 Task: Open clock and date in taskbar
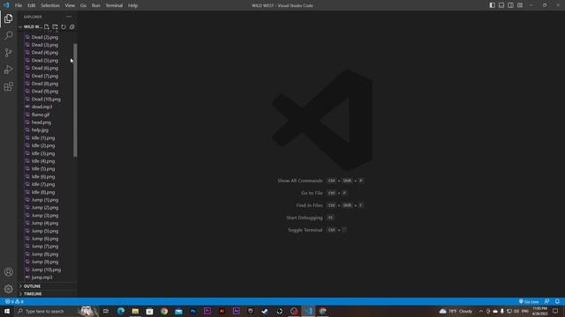point(539,311)
